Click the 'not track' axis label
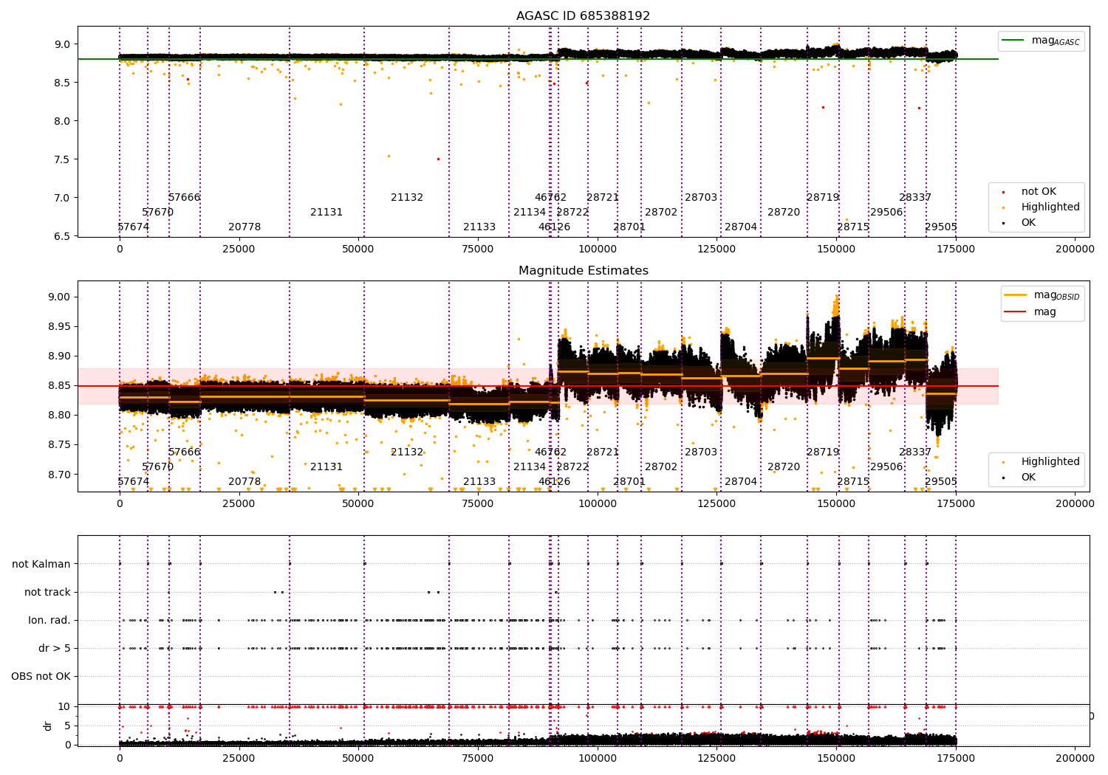The image size is (1108, 775). (x=47, y=593)
